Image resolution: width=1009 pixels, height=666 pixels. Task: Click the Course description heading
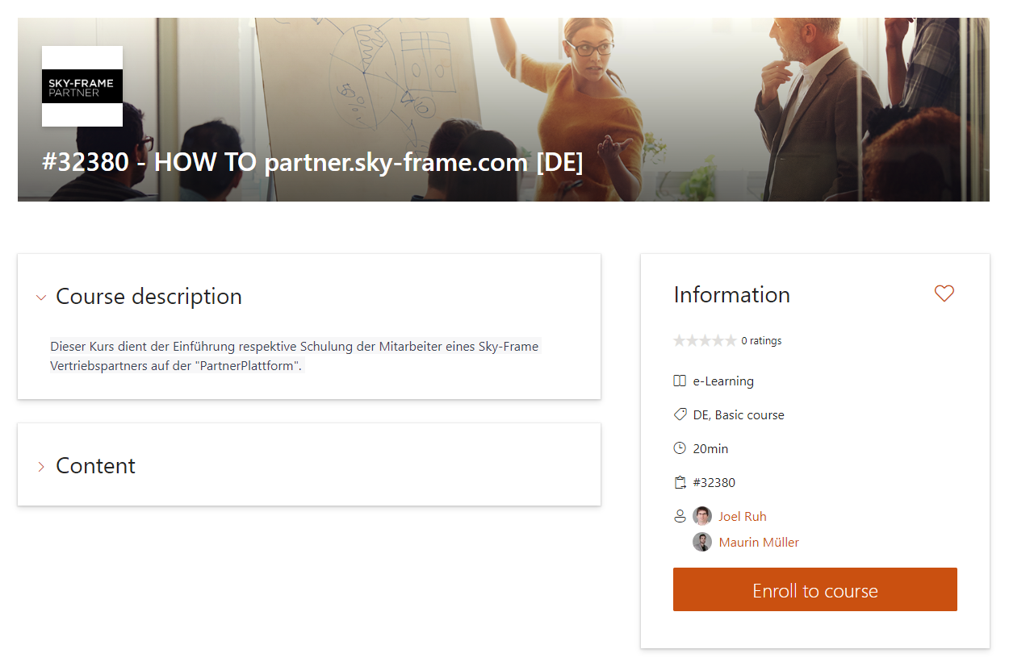[149, 296]
